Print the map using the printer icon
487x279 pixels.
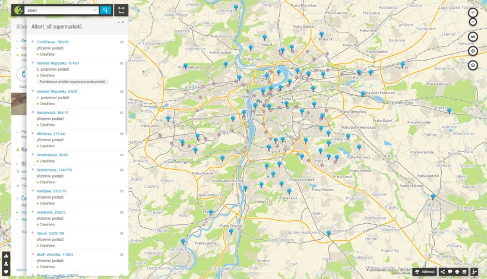tap(457, 272)
